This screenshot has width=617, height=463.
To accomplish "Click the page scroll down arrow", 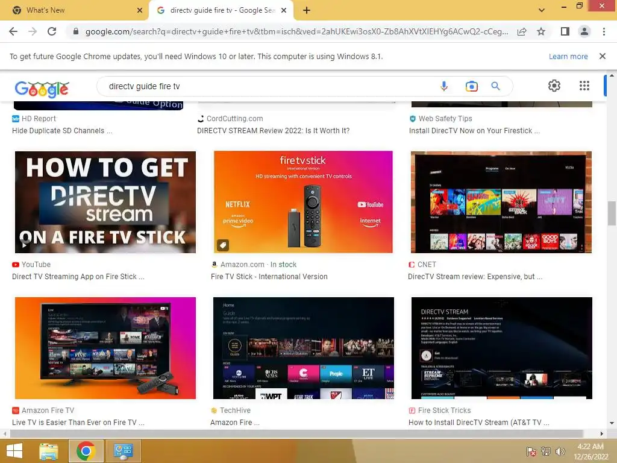I will [612, 423].
